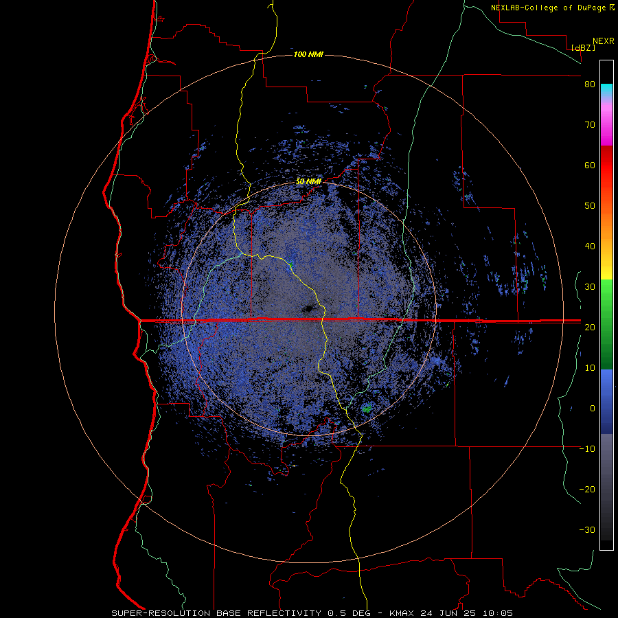Click the vertical reflectivity color scale bar
Screen dimensions: 618x618
pyautogui.click(x=606, y=305)
